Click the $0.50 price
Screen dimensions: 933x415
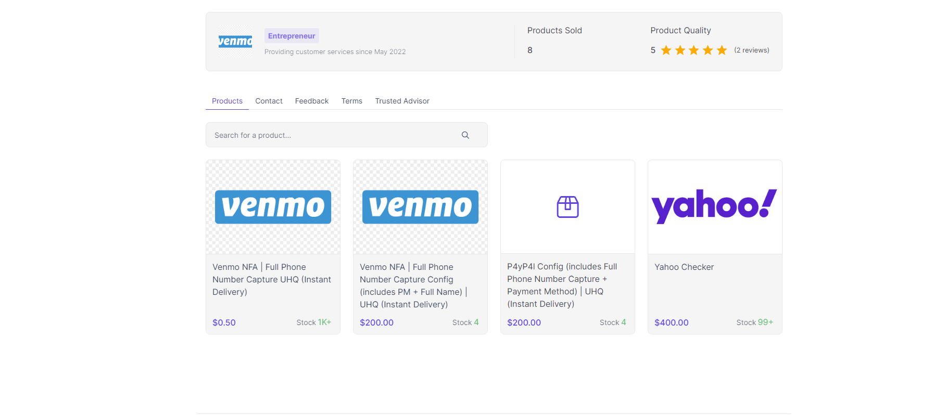[224, 322]
